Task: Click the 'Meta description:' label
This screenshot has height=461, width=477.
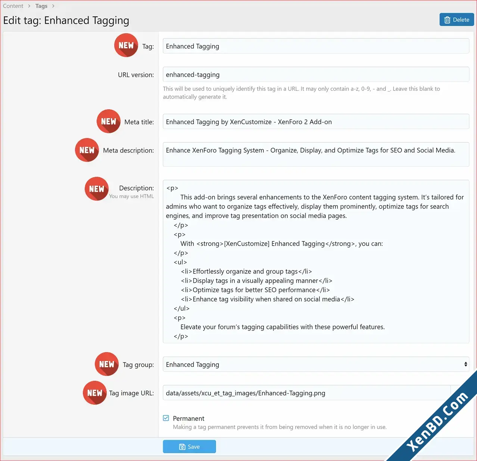Action: tap(128, 151)
